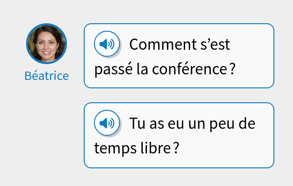Click the word "Tu" in second bubble

pos(136,124)
